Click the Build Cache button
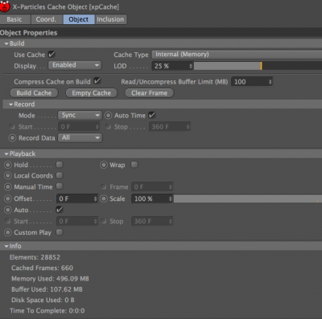 [x=34, y=93]
